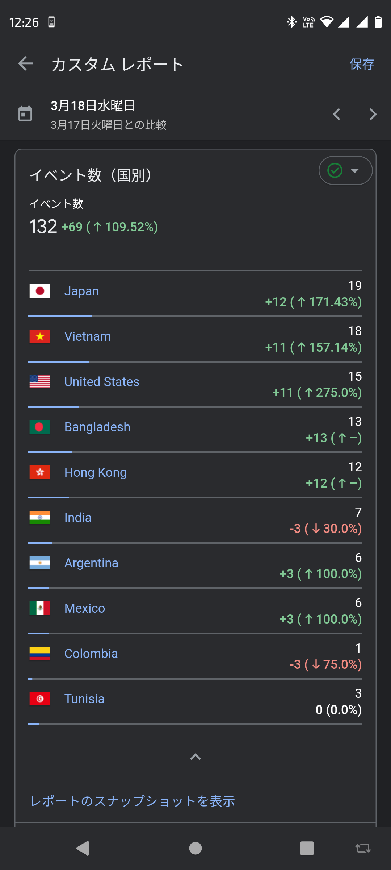Tap the Android home navigation button

195,848
